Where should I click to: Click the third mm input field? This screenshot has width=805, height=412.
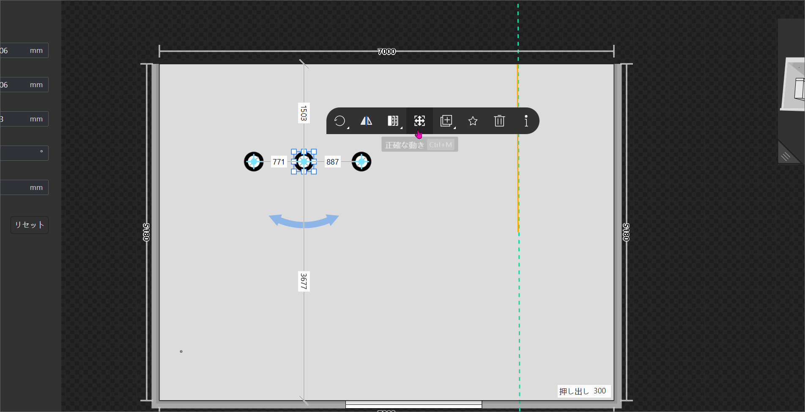click(x=24, y=119)
